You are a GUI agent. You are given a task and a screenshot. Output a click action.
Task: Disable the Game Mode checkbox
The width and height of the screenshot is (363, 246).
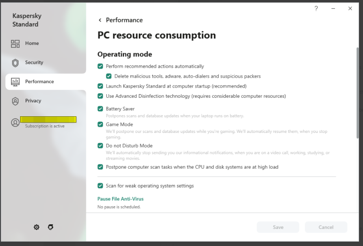tap(100, 125)
